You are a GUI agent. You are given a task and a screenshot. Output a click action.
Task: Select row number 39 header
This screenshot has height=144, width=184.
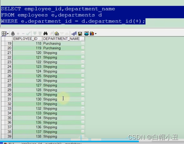pos(8,136)
